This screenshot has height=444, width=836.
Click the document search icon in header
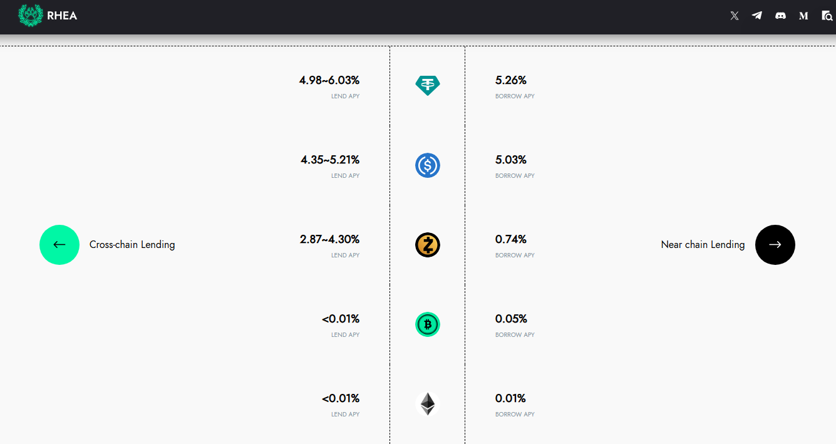(x=827, y=16)
